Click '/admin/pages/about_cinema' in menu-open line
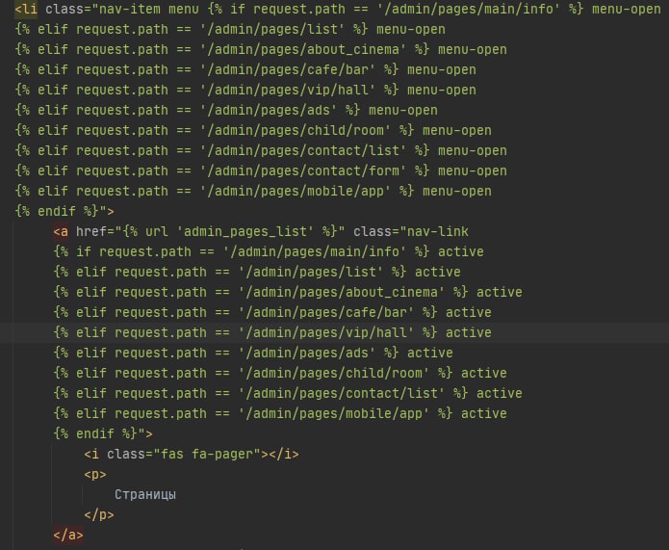 [x=303, y=49]
